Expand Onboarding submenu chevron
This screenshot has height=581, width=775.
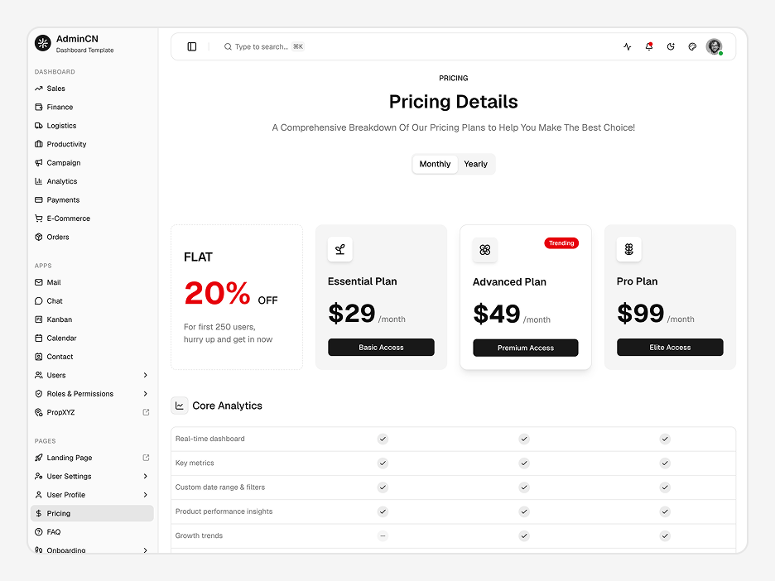click(146, 550)
